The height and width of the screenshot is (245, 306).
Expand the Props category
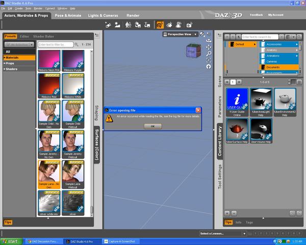(4, 63)
